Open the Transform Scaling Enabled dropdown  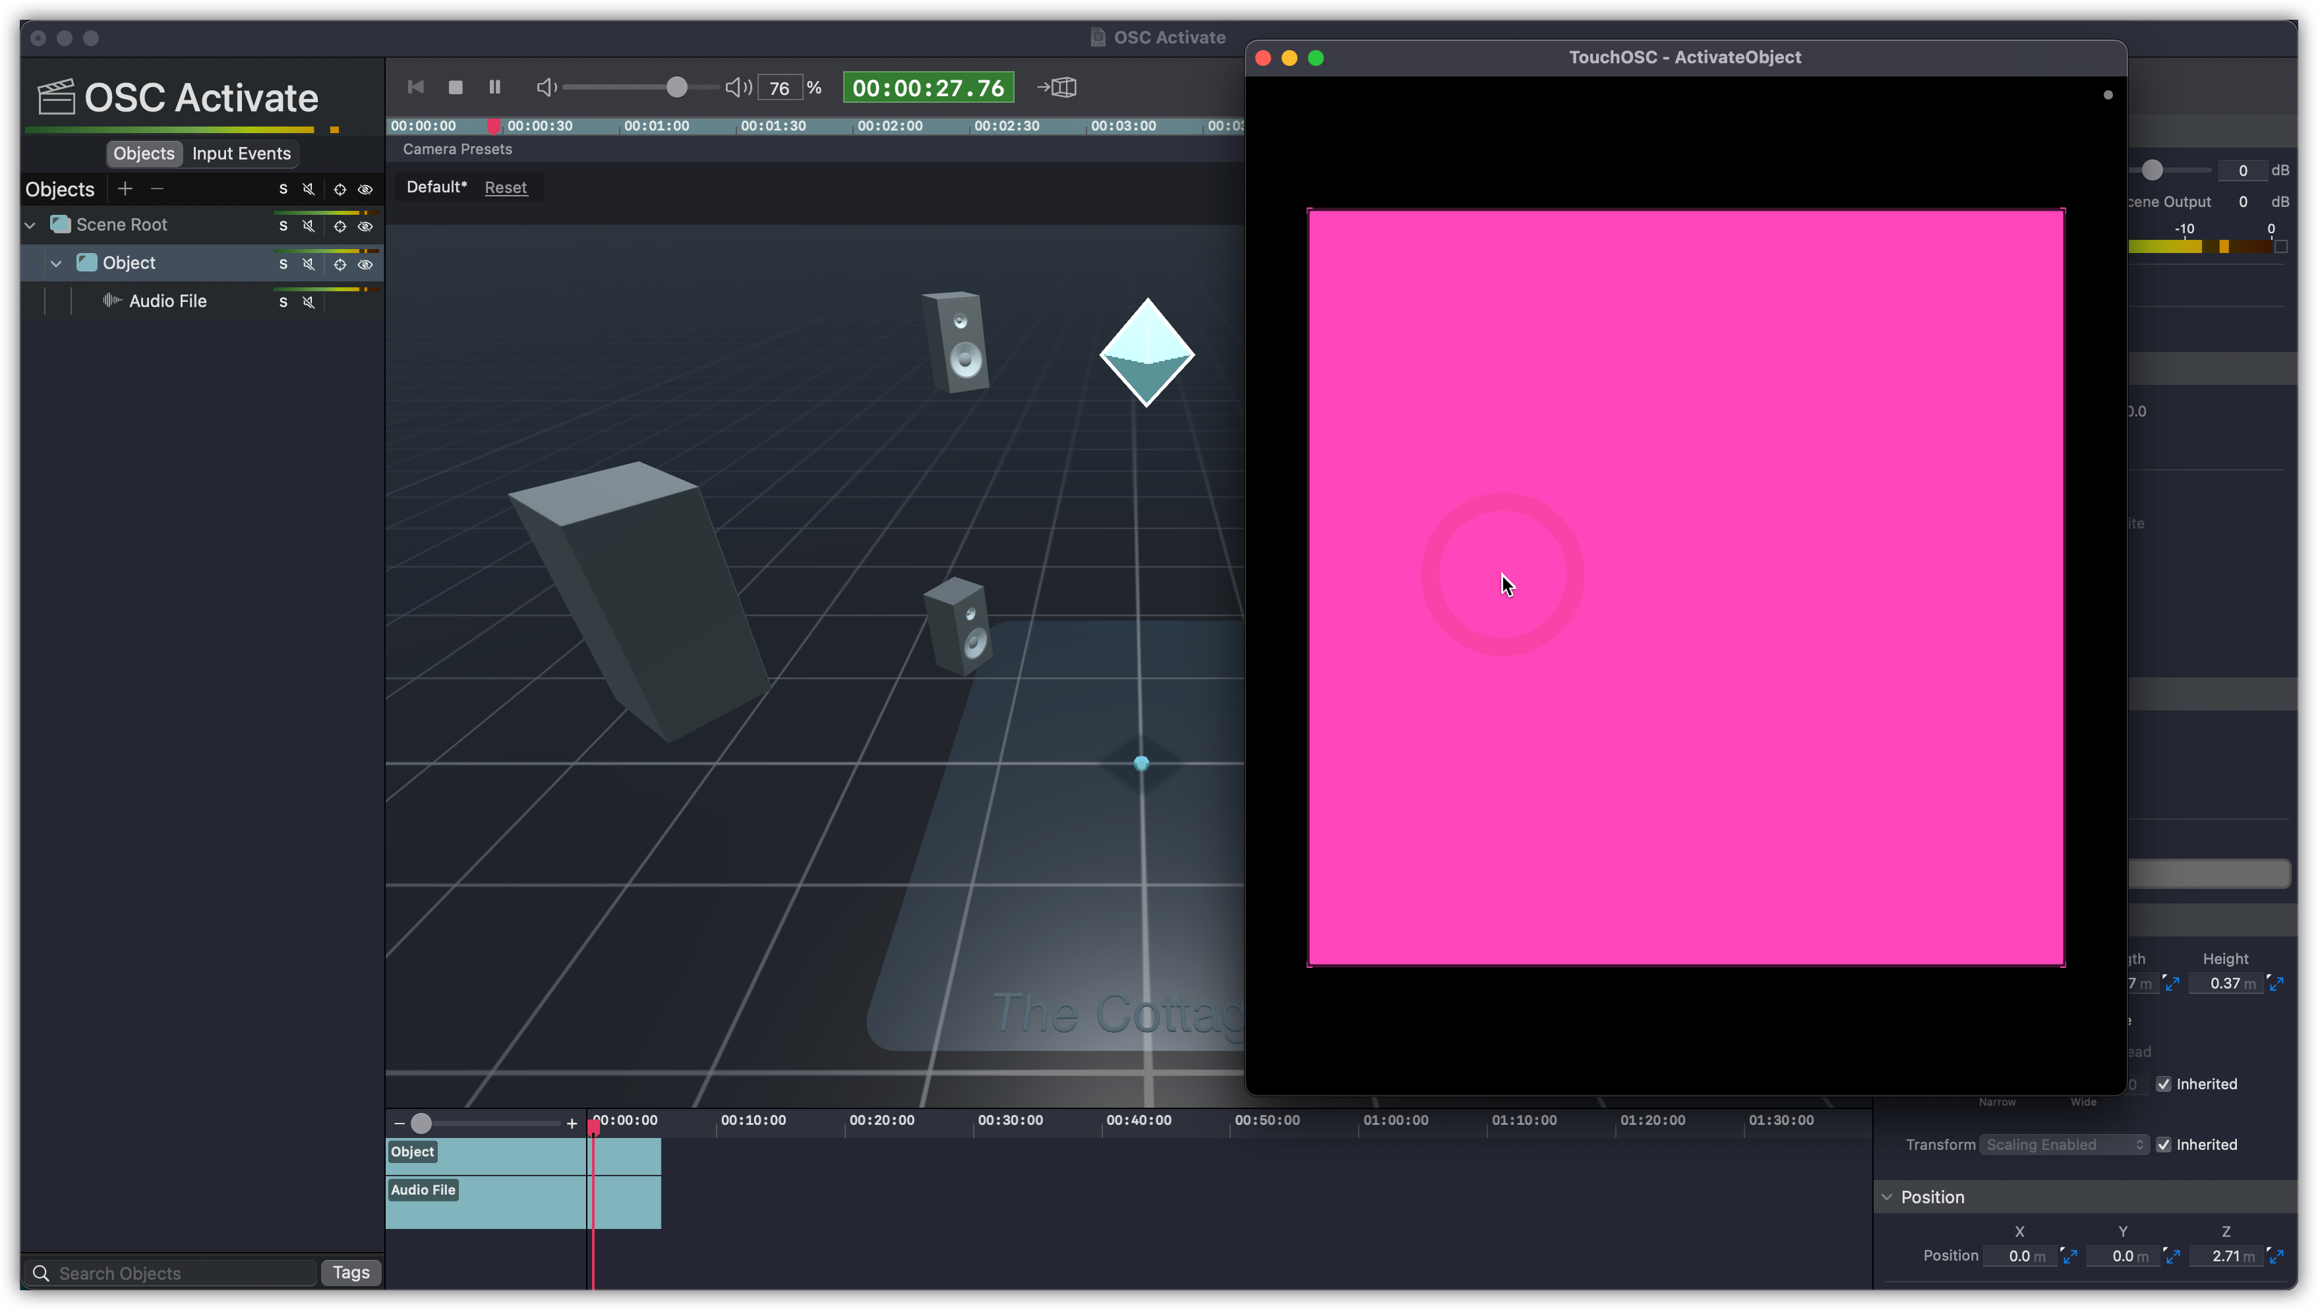coord(2064,1145)
